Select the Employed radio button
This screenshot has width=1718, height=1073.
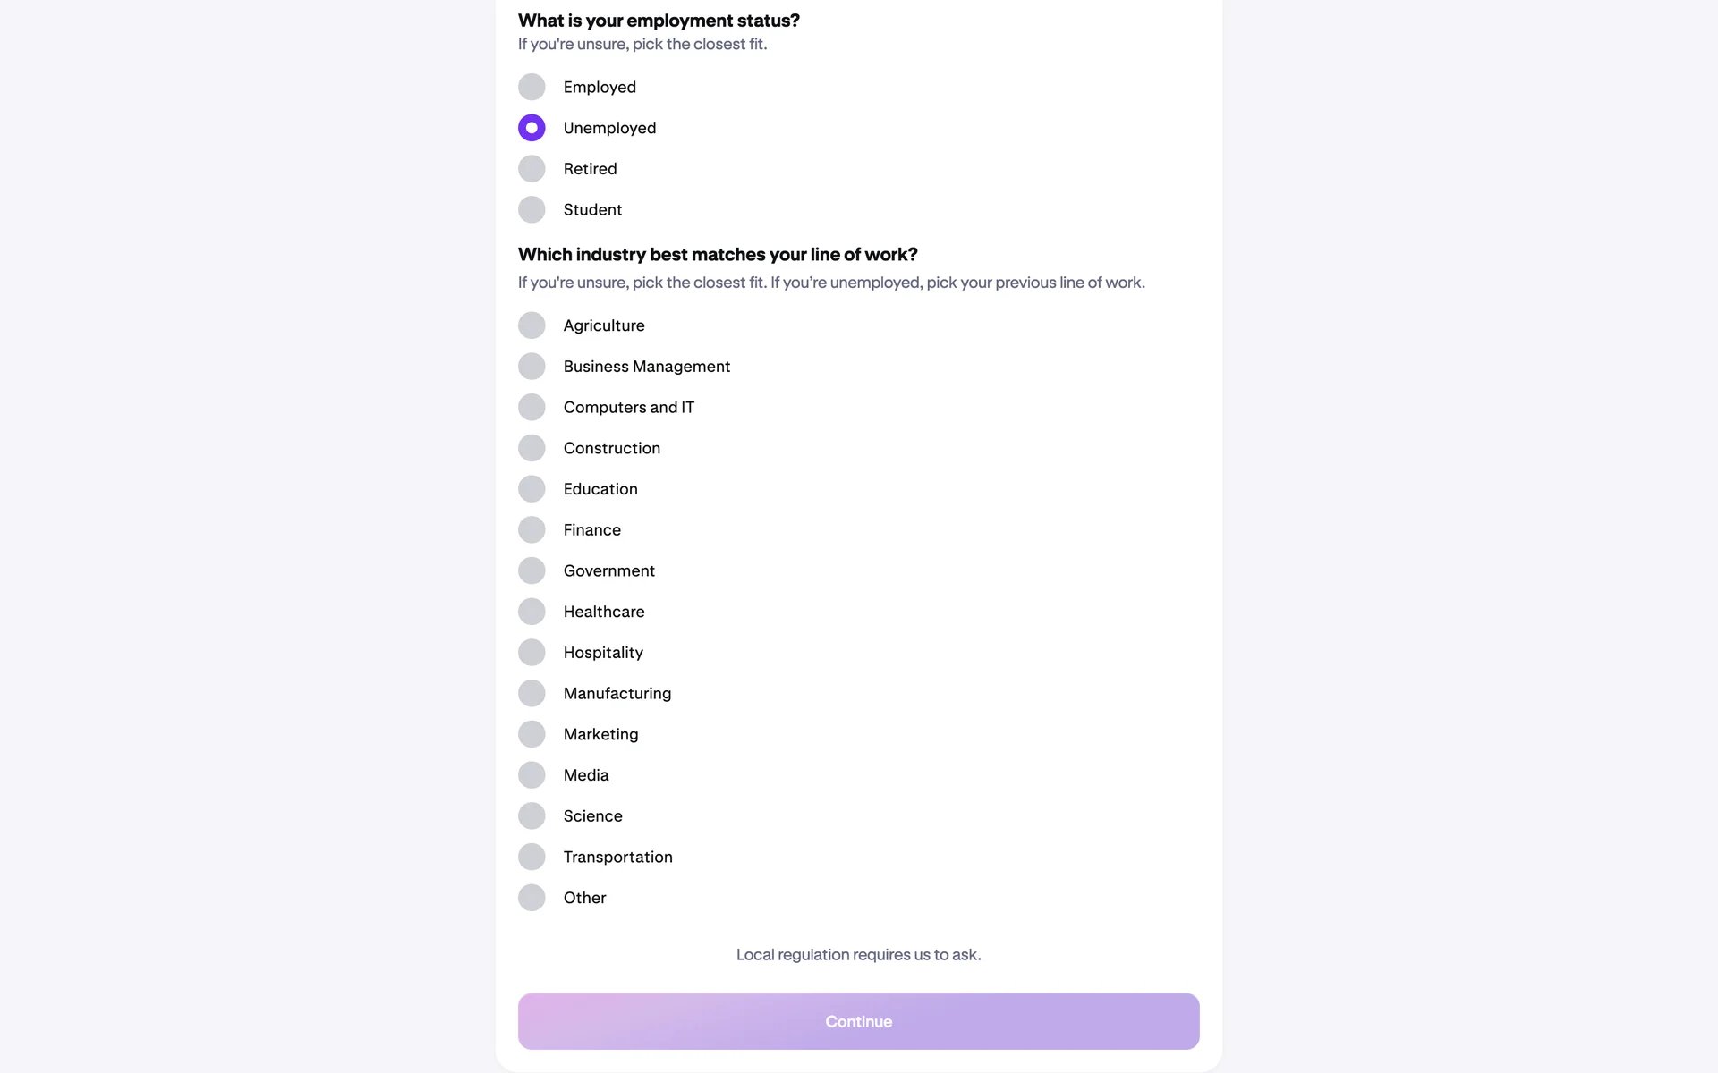pos(532,87)
